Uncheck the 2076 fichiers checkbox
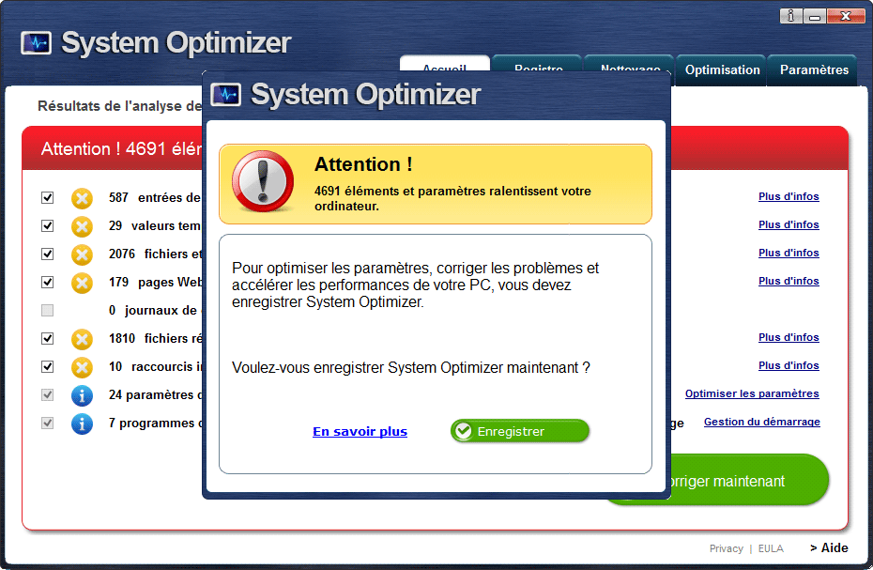This screenshot has height=570, width=873. (47, 254)
